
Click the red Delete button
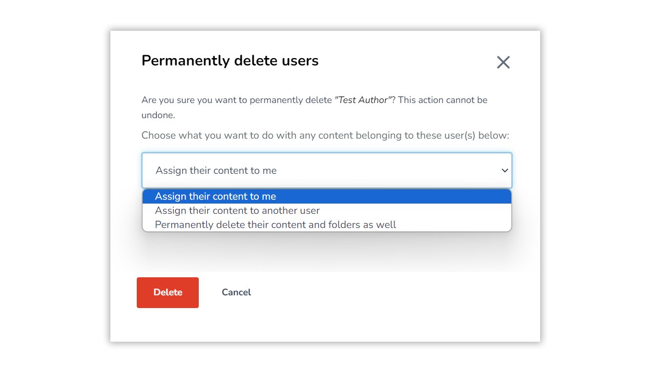(168, 292)
